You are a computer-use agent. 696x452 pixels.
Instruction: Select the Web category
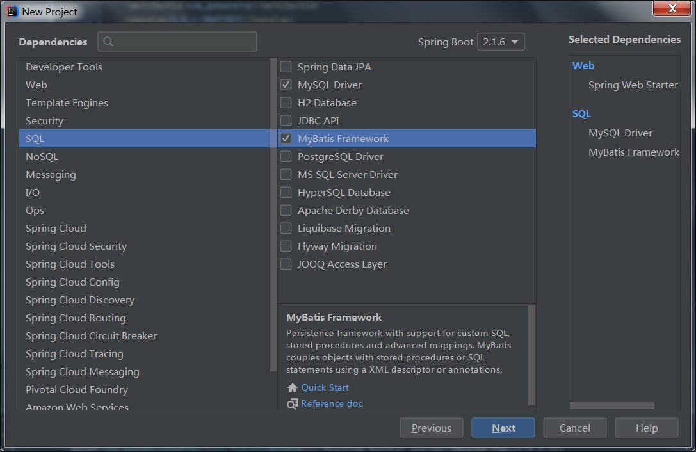click(x=144, y=85)
